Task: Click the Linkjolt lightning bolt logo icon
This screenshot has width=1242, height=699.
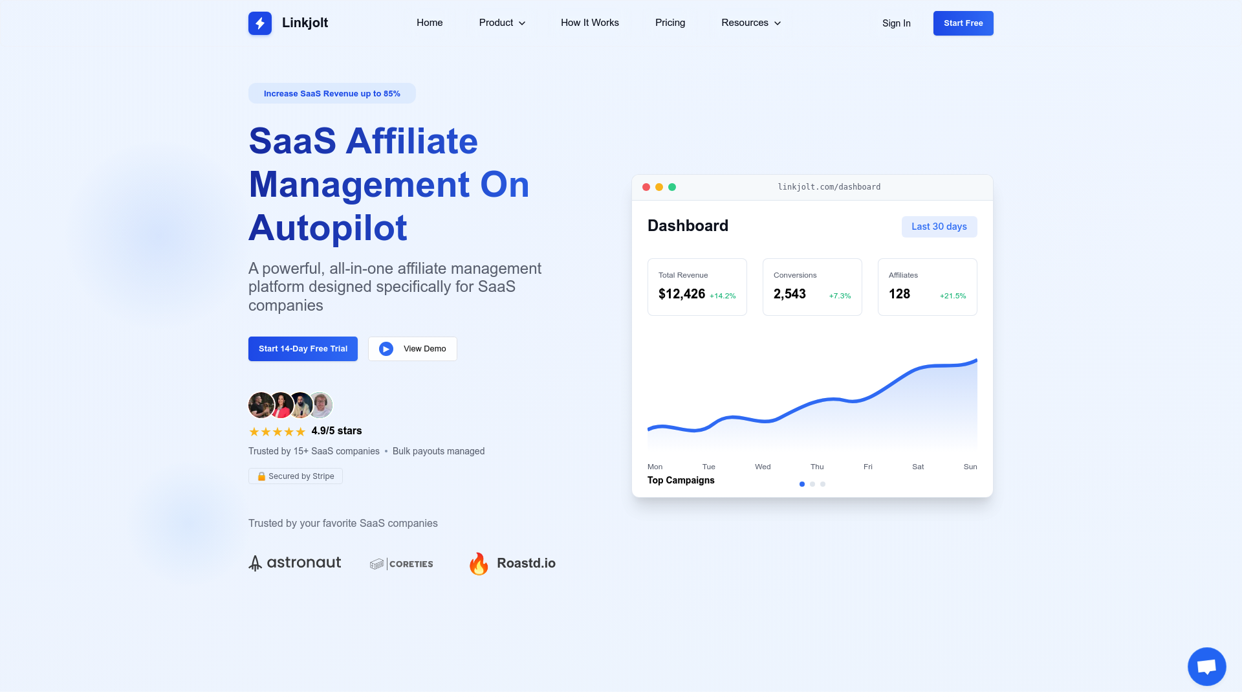Action: [260, 23]
